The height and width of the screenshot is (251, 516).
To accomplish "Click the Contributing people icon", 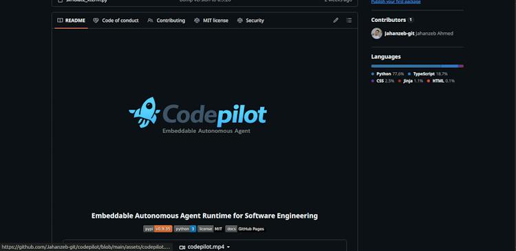I will pyautogui.click(x=151, y=21).
